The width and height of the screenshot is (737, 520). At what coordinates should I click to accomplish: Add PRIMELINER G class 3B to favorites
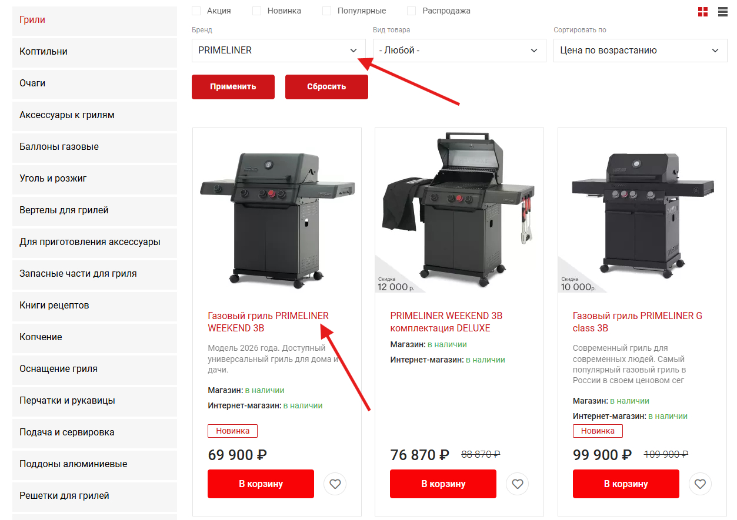tap(700, 484)
